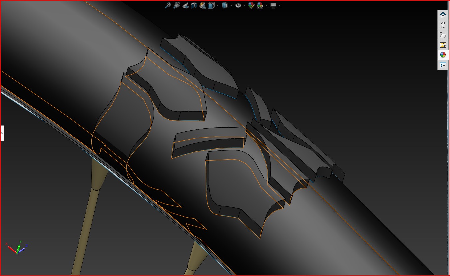Toggle the Hide/Show Items eye icon
This screenshot has width=450, height=276.
click(x=238, y=5)
